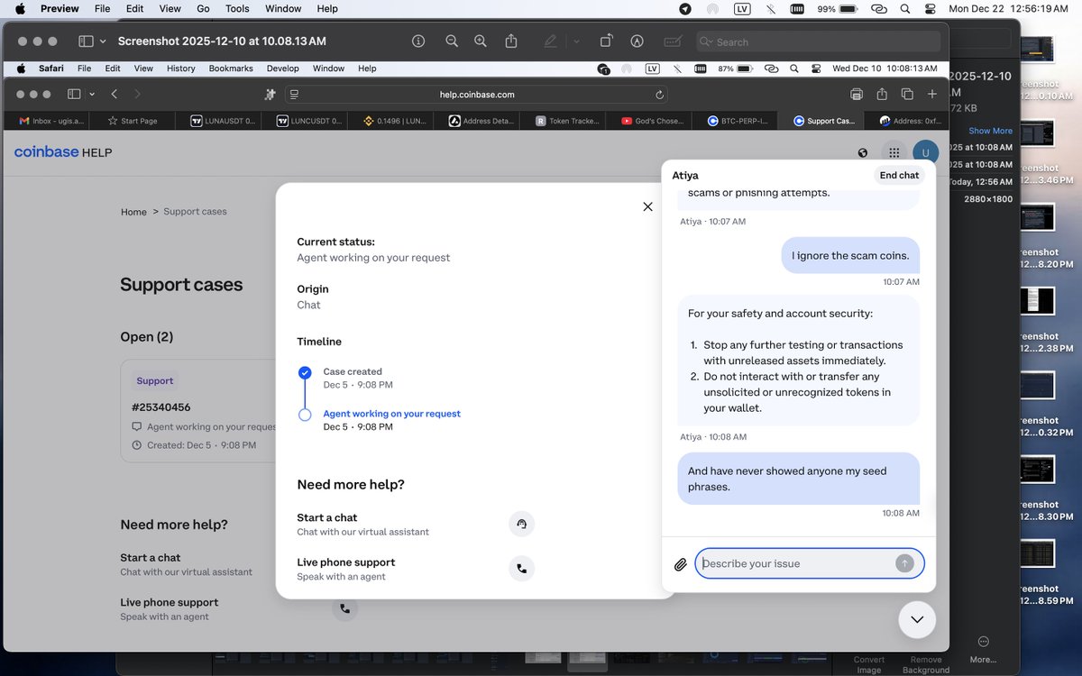The width and height of the screenshot is (1082, 676).
Task: Click the LV input source indicator in the top menu bar
Action: click(x=742, y=9)
